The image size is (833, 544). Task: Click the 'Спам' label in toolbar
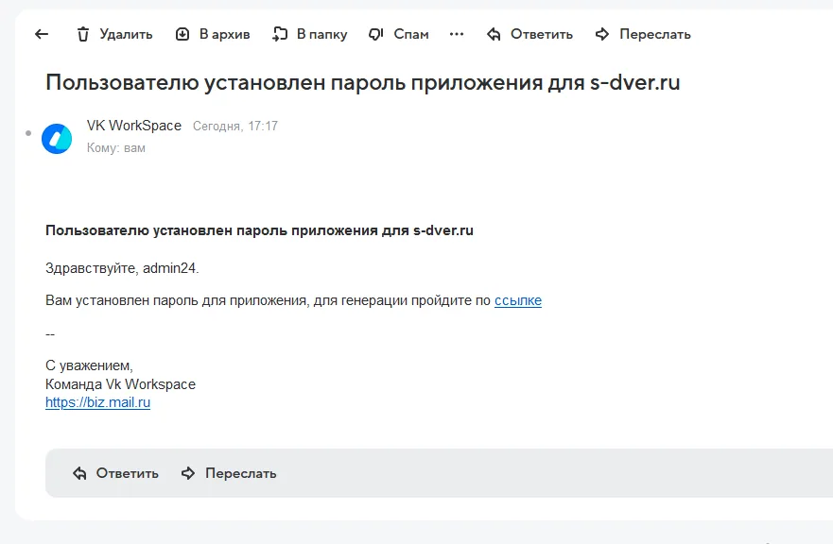[411, 35]
